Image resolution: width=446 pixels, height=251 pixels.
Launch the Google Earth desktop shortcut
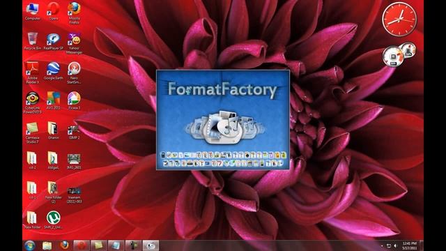pos(53,71)
